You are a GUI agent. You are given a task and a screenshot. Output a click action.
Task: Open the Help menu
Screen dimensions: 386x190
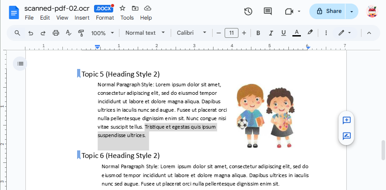146,18
